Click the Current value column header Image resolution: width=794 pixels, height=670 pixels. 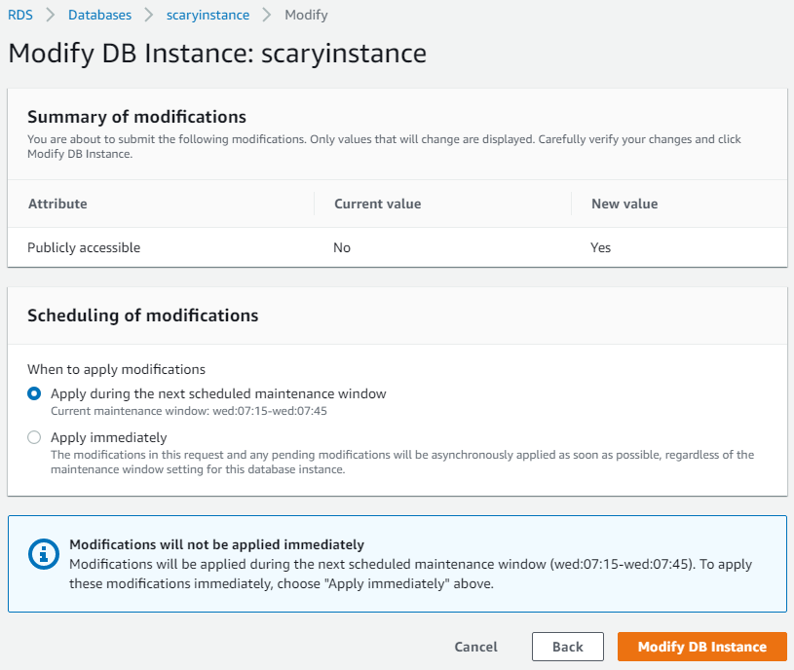[x=377, y=204]
